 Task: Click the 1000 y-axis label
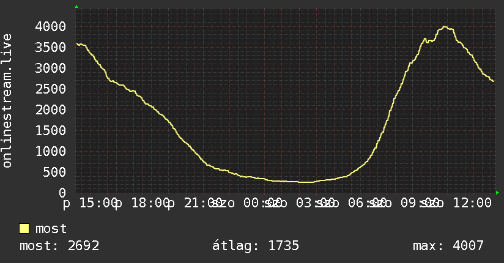(x=51, y=152)
